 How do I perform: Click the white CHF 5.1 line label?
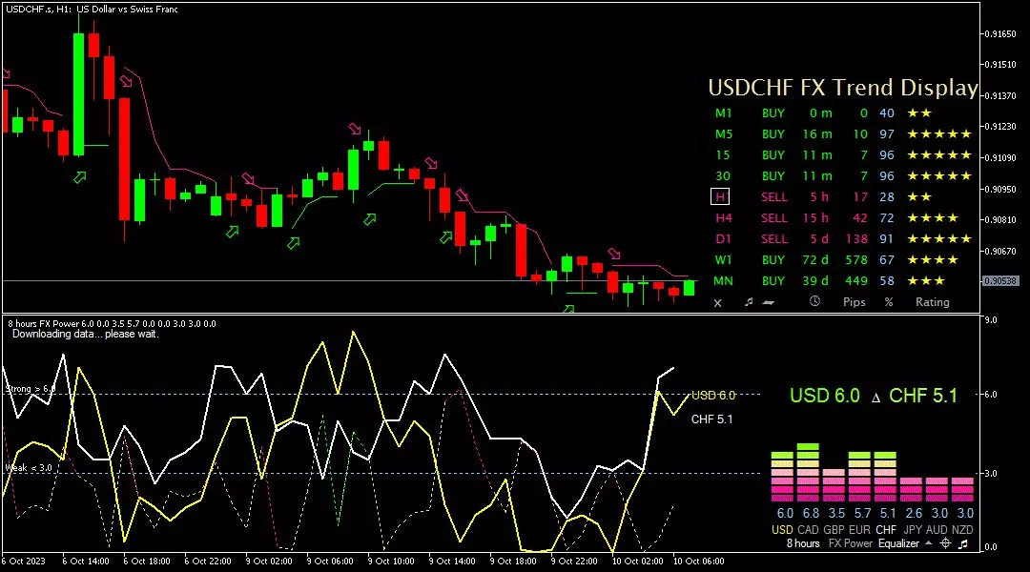711,419
